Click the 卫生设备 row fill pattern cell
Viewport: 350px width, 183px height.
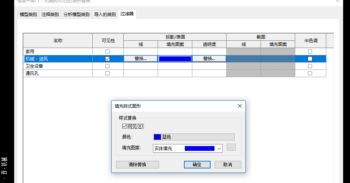click(175, 66)
